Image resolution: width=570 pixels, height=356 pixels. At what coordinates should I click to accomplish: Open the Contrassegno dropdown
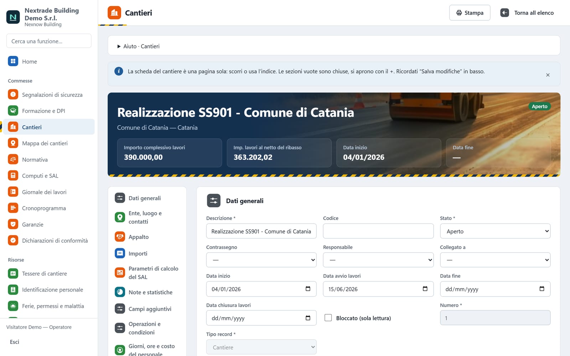(261, 260)
